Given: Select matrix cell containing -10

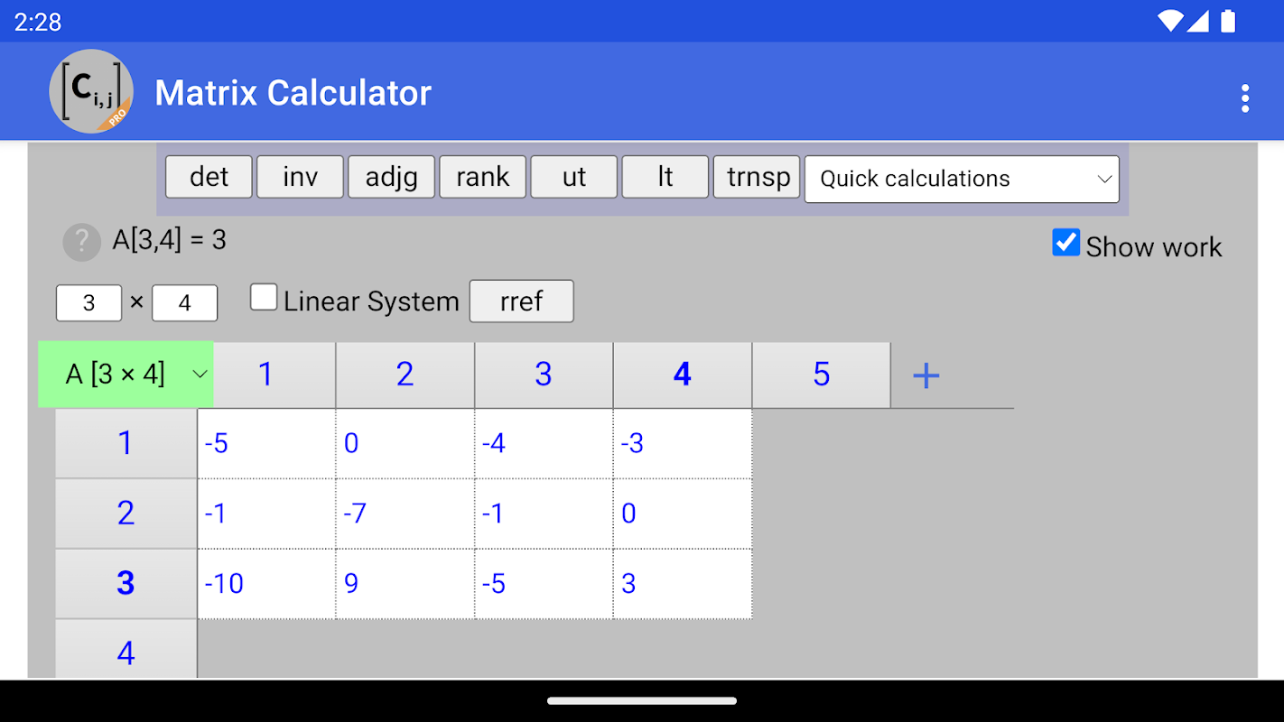Looking at the screenshot, I should (x=266, y=584).
